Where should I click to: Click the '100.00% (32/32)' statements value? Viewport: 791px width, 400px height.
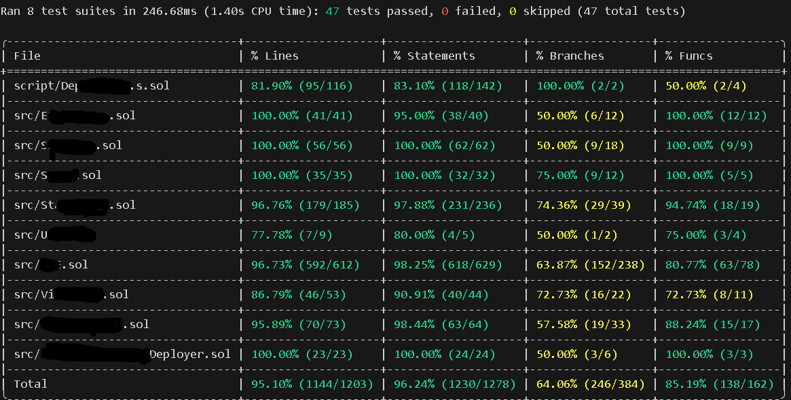445,175
